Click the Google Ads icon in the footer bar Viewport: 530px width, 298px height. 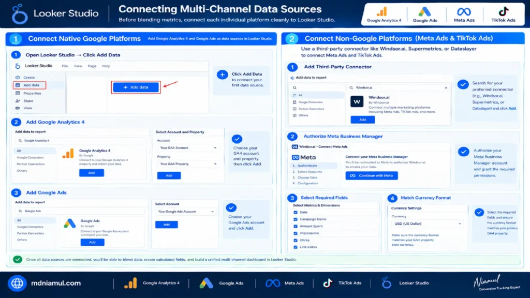pyautogui.click(x=206, y=283)
